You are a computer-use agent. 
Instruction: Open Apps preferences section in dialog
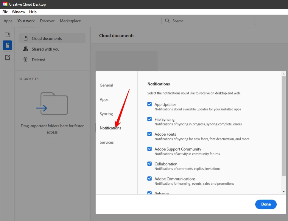click(x=104, y=99)
